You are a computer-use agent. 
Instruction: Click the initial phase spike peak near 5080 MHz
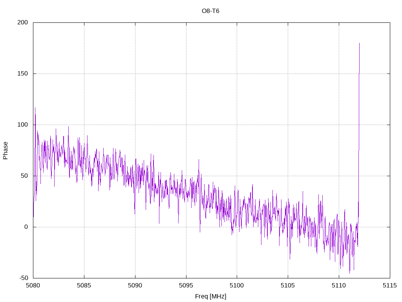35,108
